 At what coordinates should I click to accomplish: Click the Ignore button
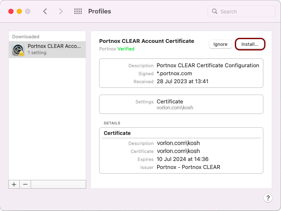220,44
